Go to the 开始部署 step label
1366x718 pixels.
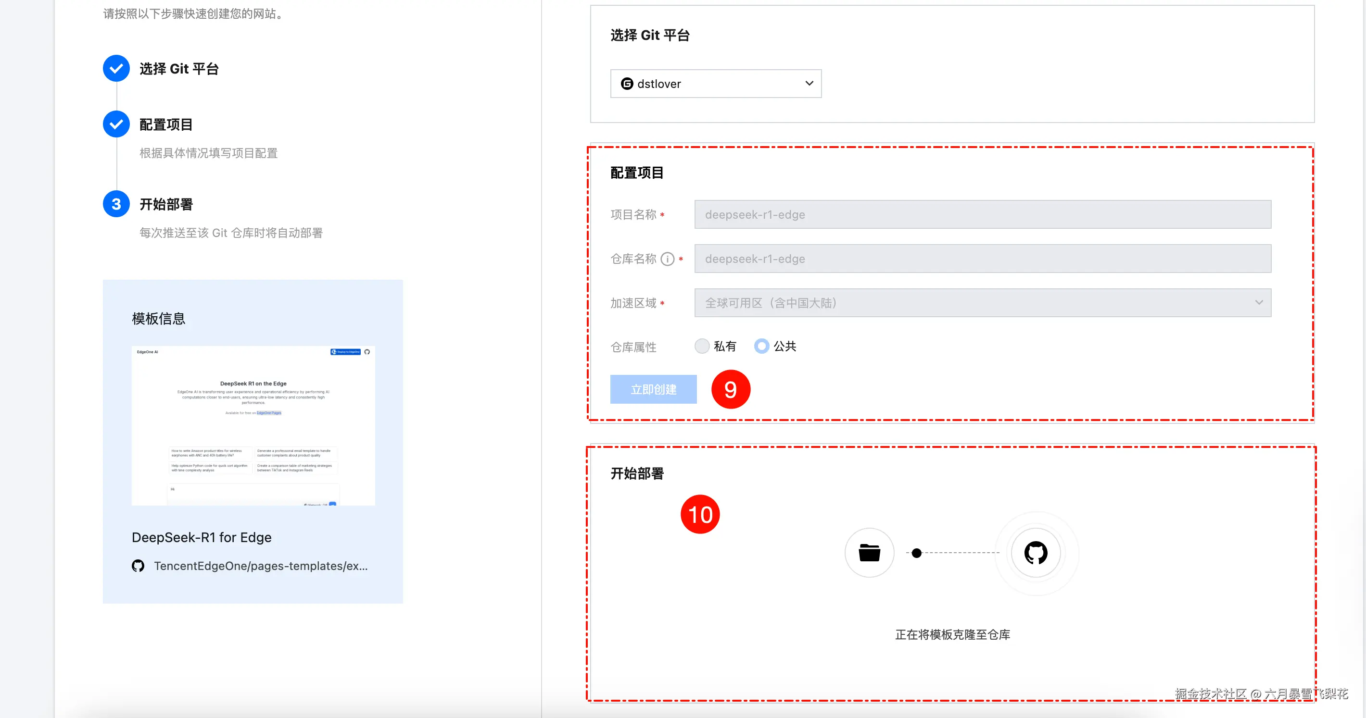tap(166, 205)
